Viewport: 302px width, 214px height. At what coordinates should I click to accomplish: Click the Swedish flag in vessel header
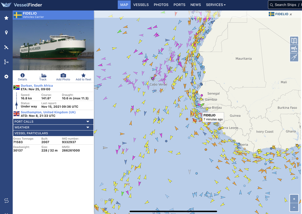click(x=18, y=15)
